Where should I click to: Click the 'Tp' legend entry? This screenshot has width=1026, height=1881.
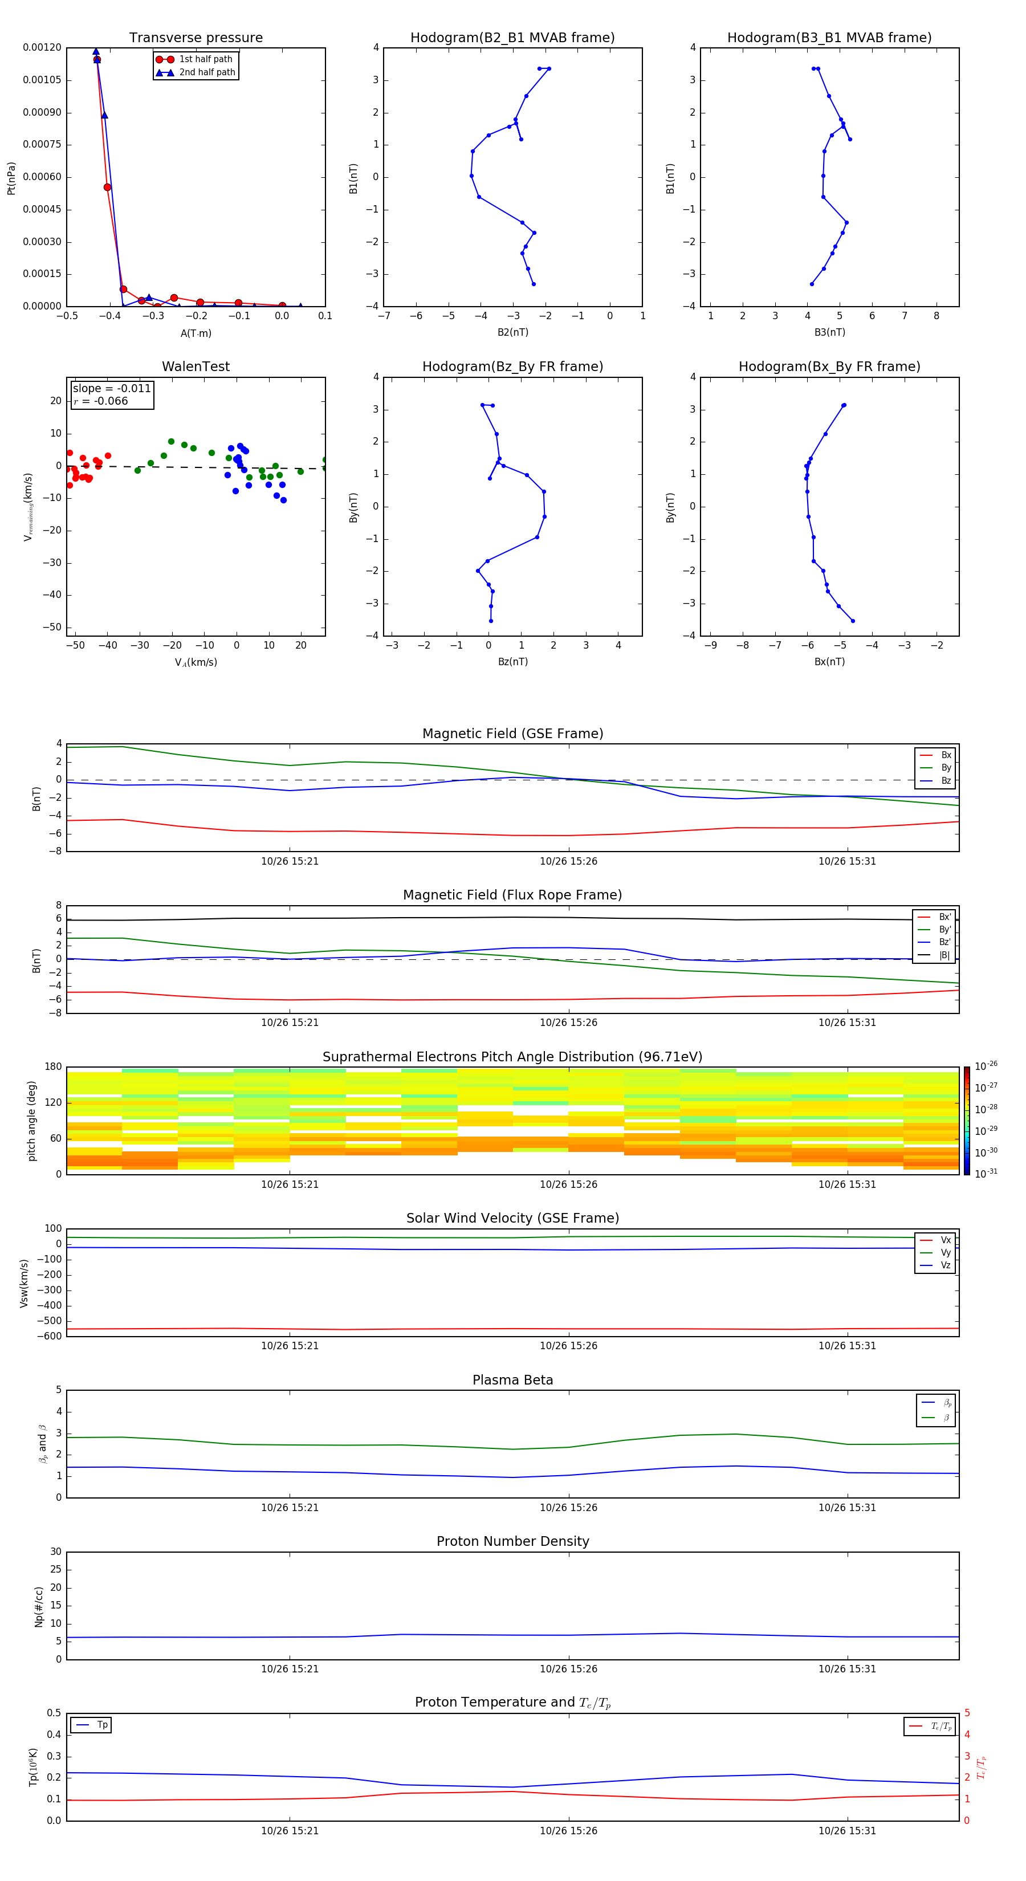click(x=92, y=1725)
